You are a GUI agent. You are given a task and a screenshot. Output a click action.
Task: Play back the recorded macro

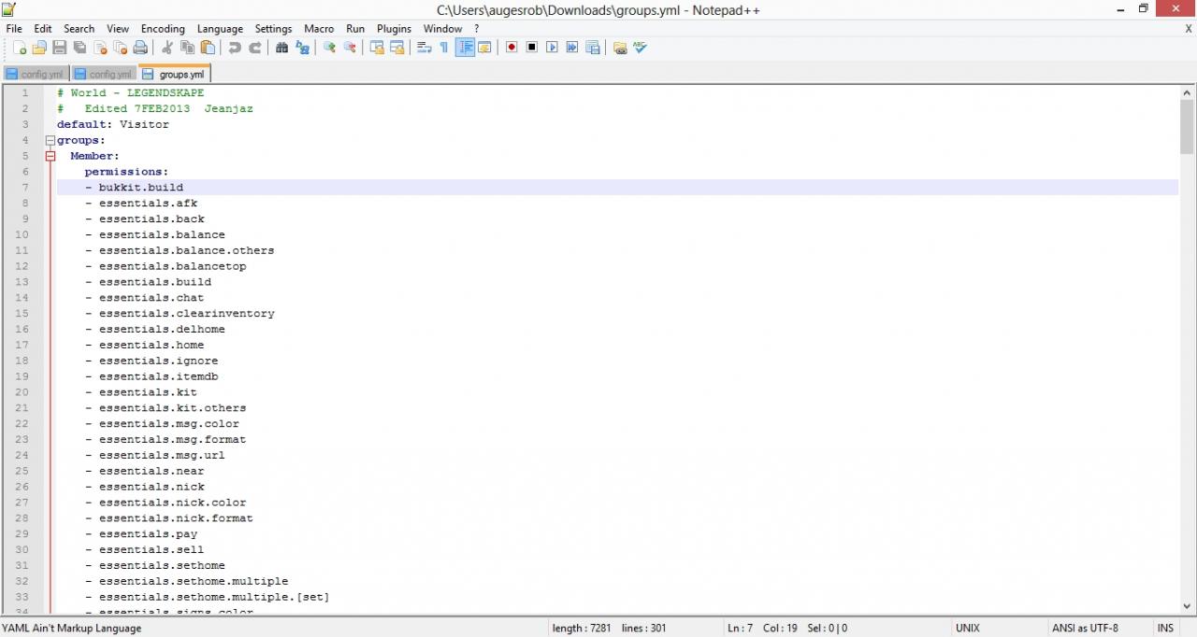[552, 48]
